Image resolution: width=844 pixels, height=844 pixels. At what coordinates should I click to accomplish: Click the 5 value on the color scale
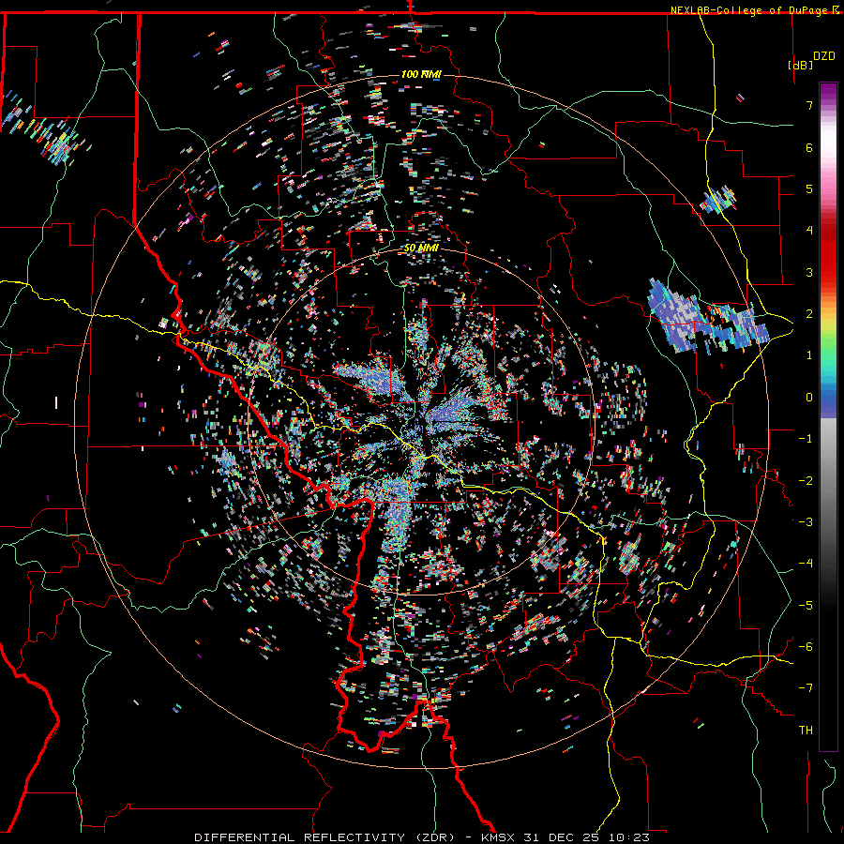809,188
